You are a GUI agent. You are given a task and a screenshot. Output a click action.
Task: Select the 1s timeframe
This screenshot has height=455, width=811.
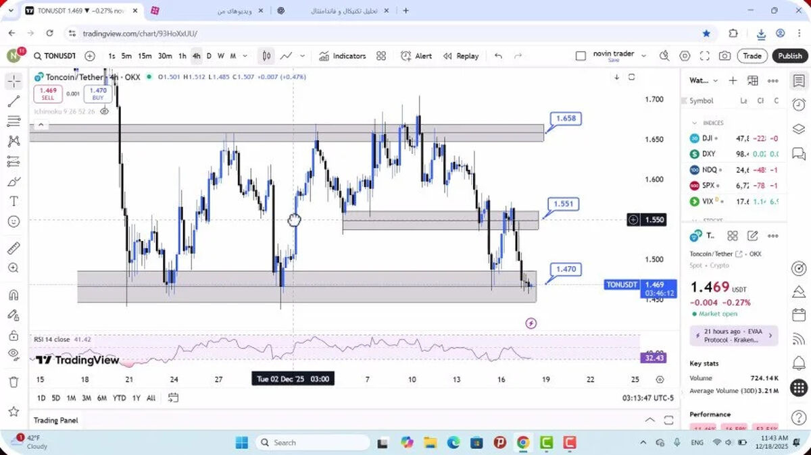coord(112,56)
